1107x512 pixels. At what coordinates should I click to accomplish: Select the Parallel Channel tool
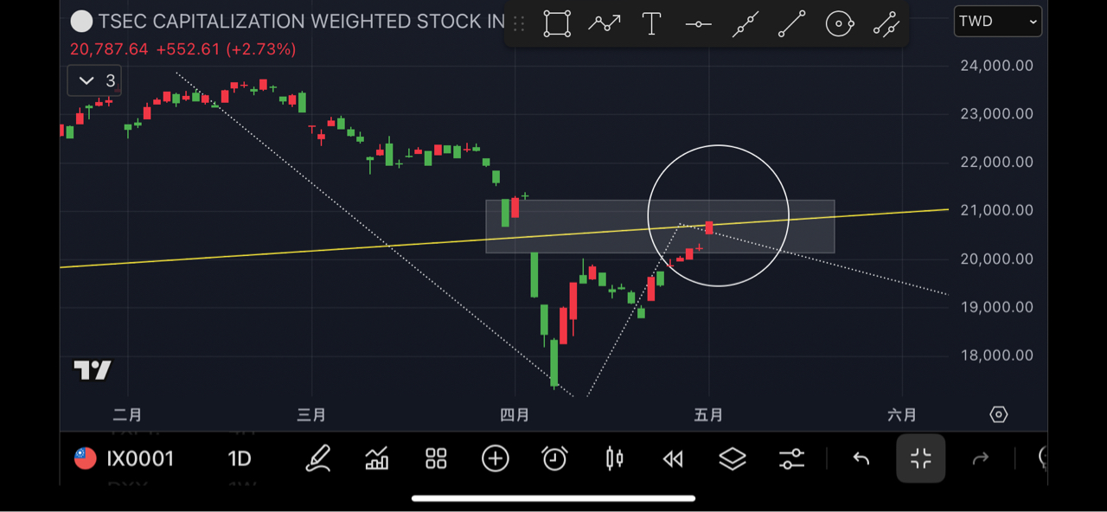point(886,23)
